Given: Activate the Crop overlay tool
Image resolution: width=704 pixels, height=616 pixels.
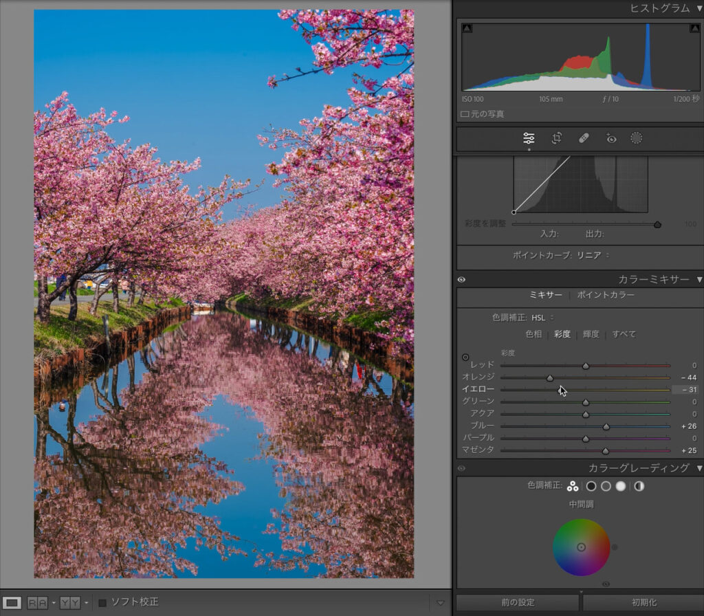Looking at the screenshot, I should 557,138.
